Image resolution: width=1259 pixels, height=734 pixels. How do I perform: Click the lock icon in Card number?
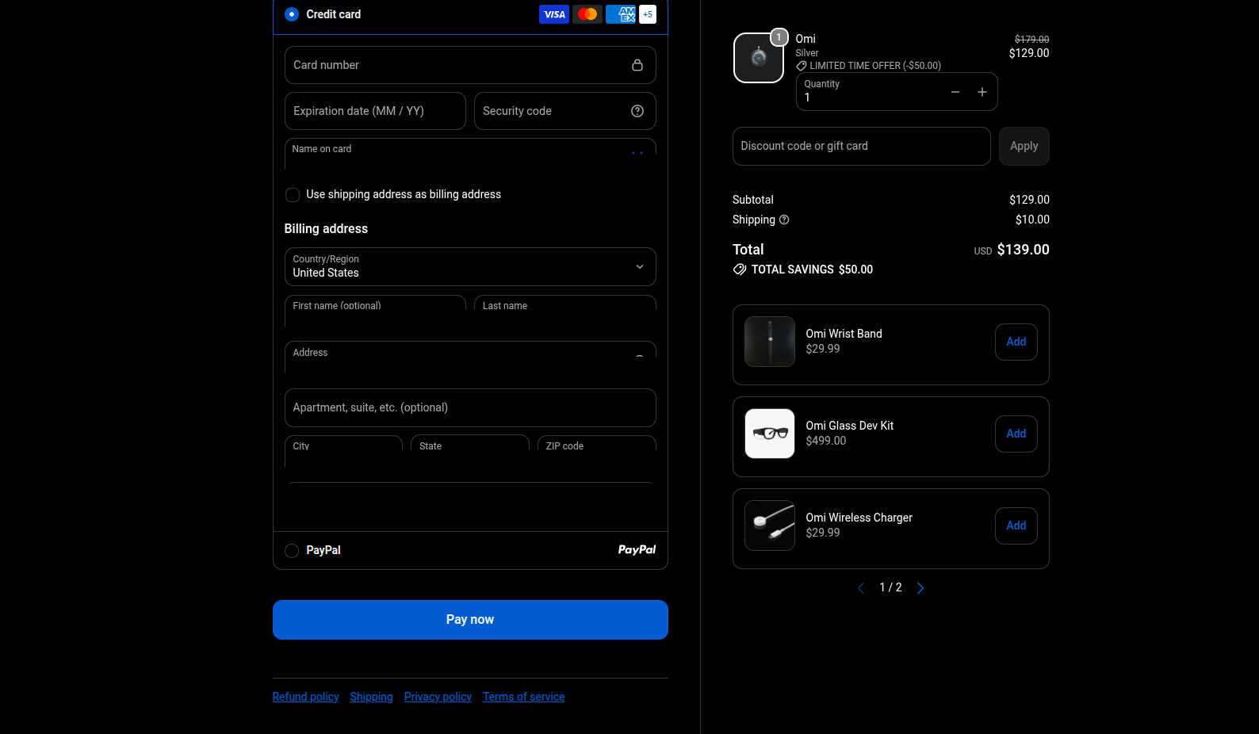pyautogui.click(x=637, y=65)
